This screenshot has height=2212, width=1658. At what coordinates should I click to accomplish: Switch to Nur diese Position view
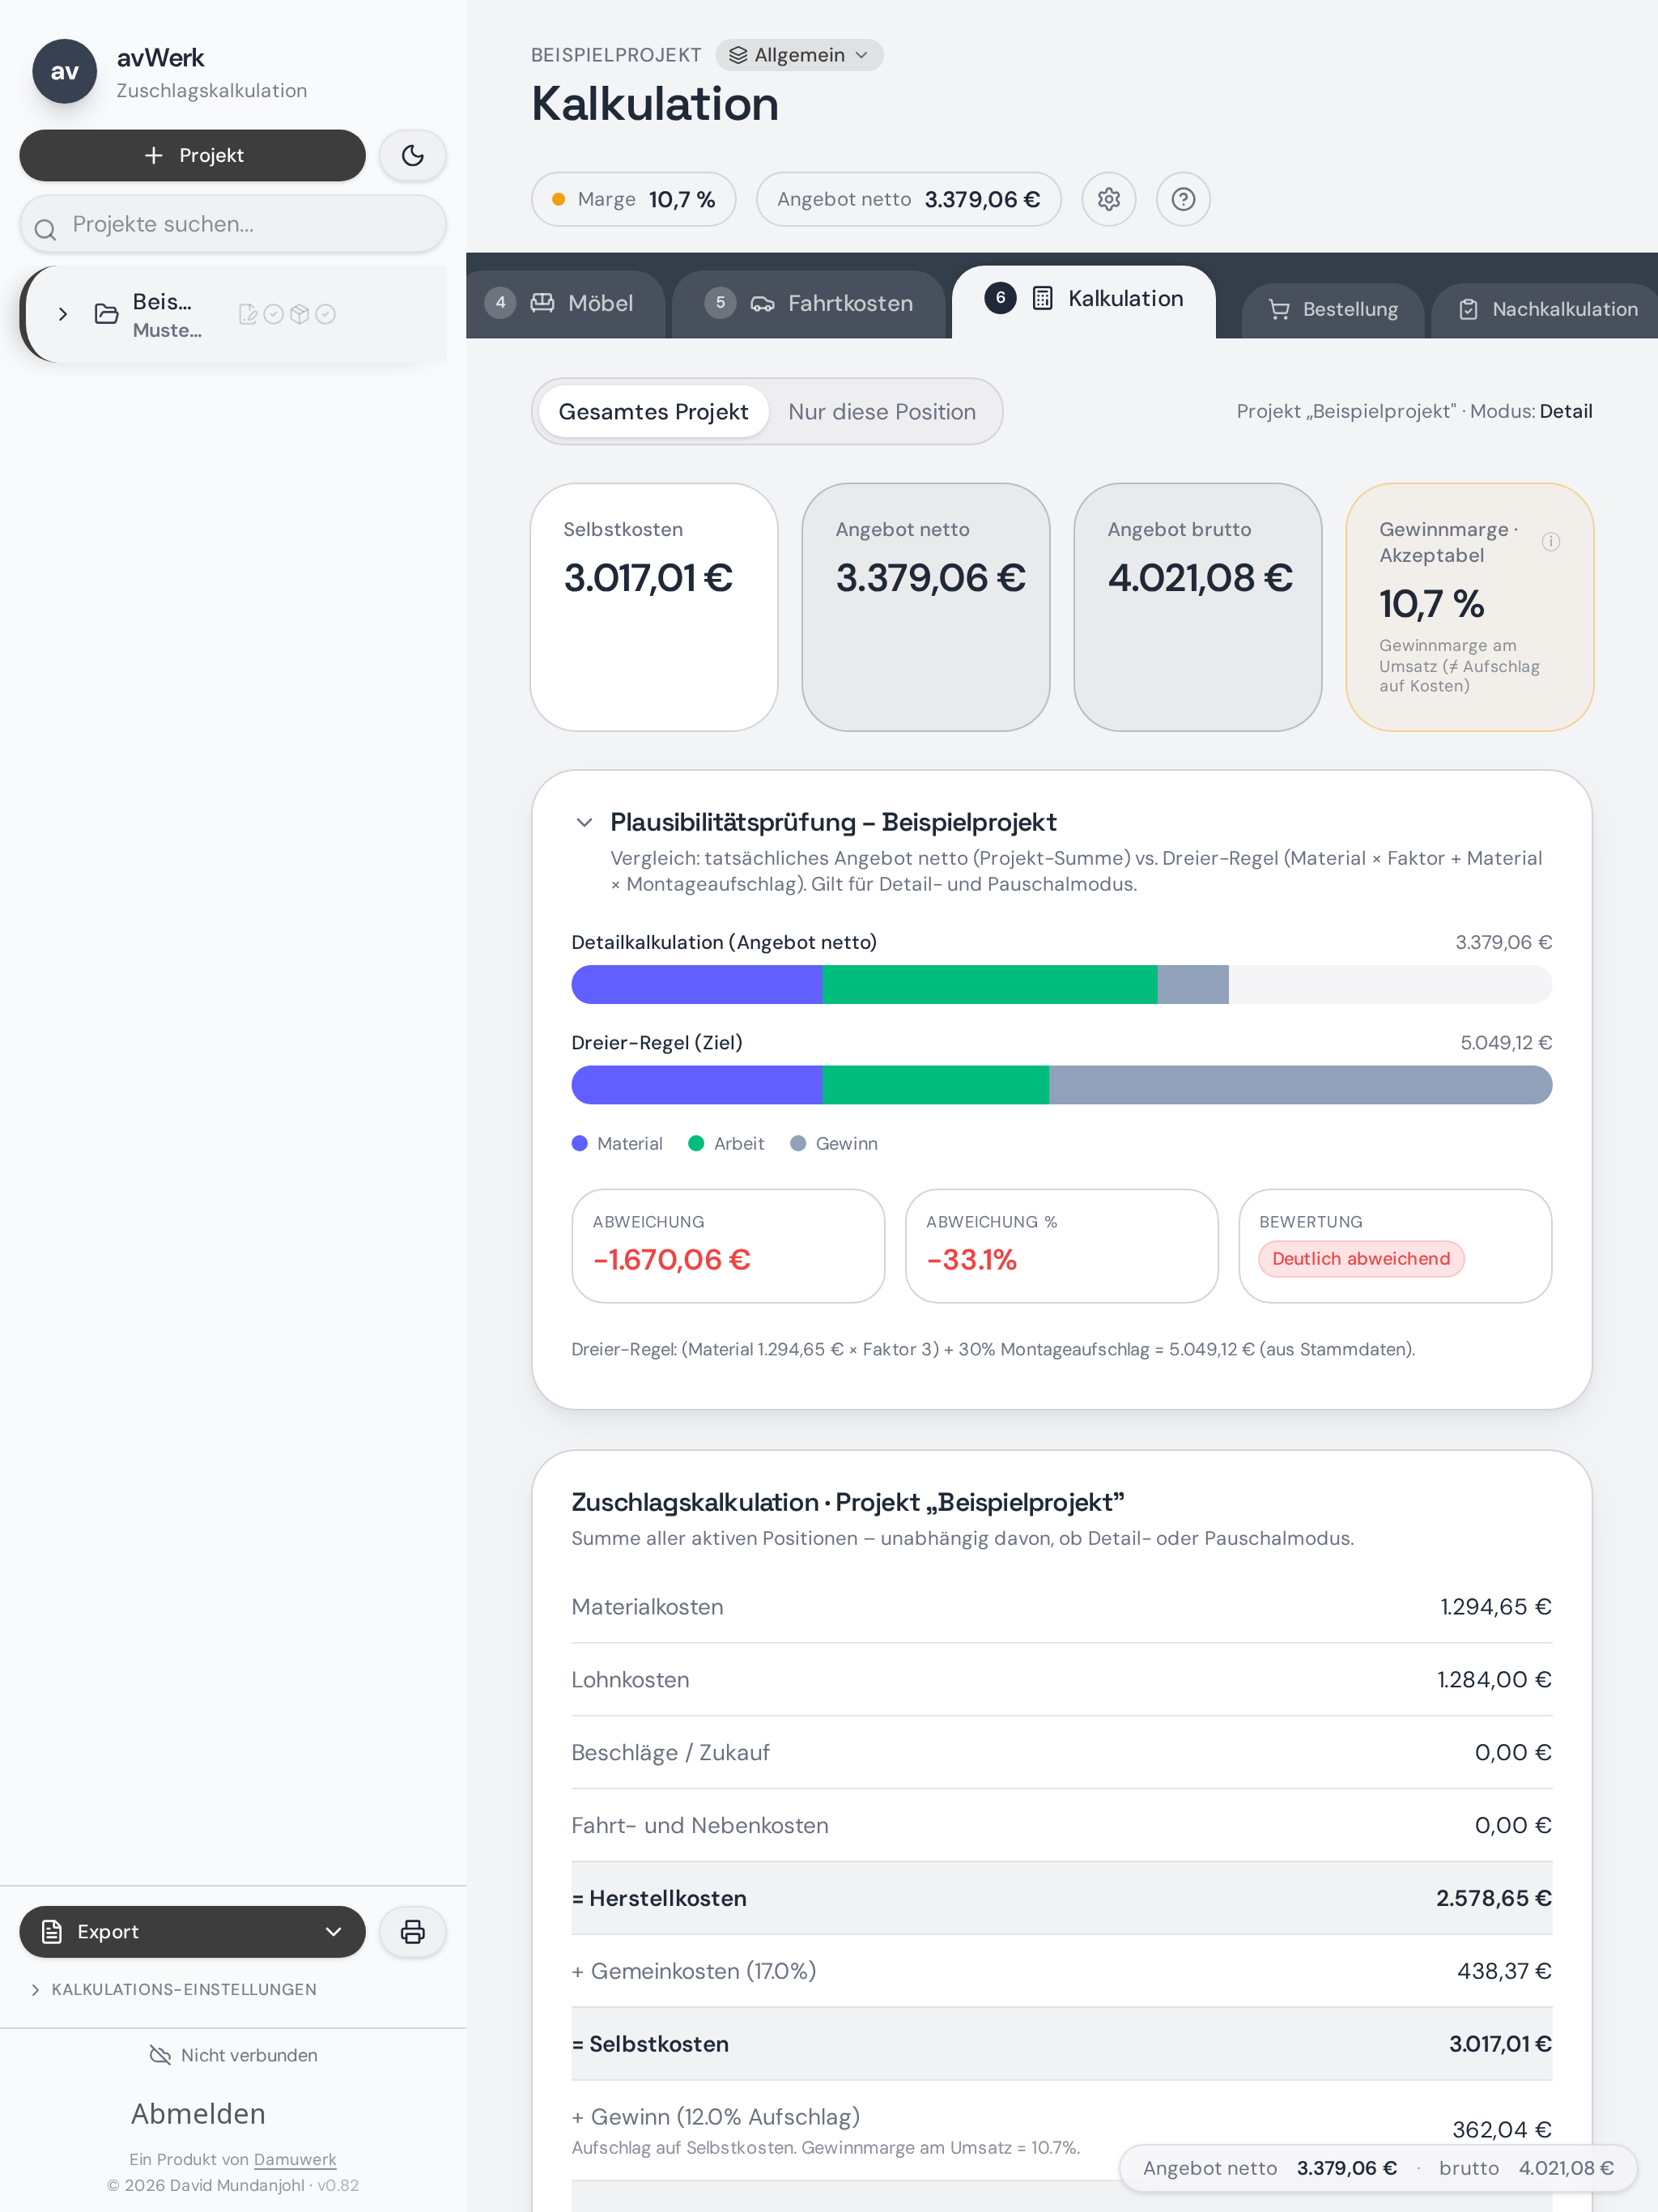pyautogui.click(x=882, y=411)
